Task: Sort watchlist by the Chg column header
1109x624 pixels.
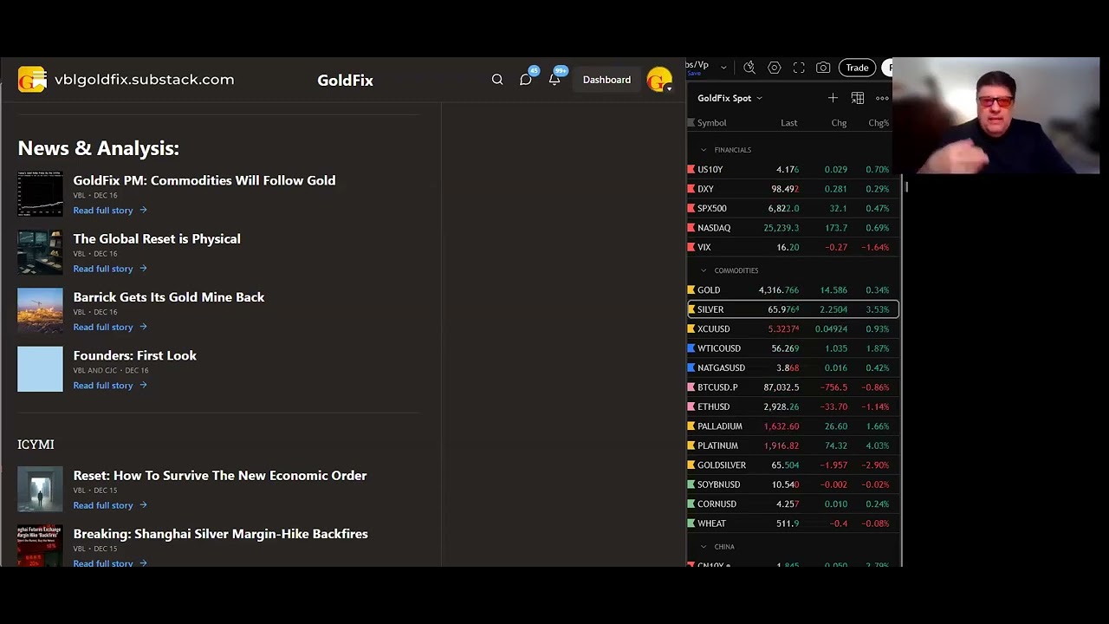Action: pos(839,123)
